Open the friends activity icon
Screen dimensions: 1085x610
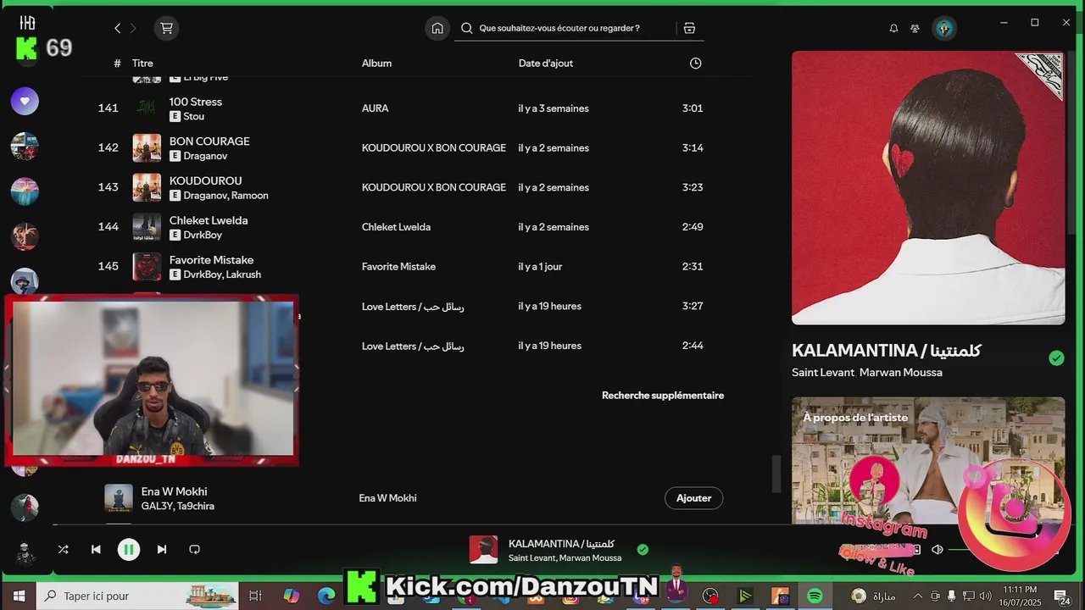pos(915,28)
